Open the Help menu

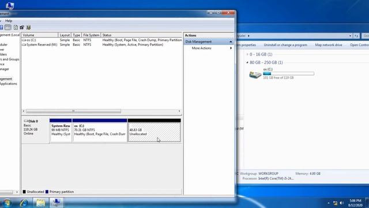click(9, 21)
